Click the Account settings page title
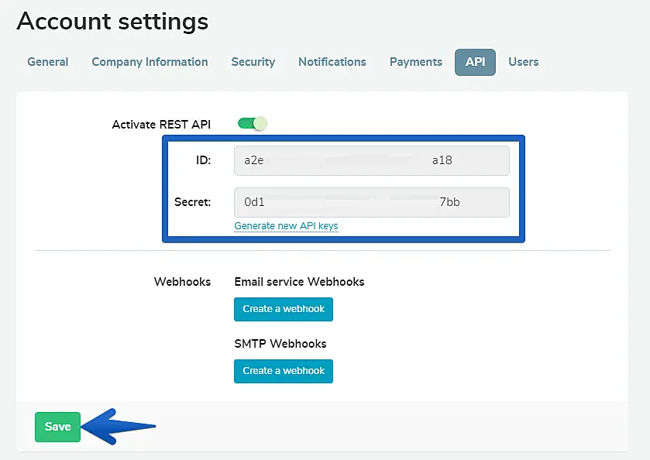The height and width of the screenshot is (460, 650). (x=112, y=22)
